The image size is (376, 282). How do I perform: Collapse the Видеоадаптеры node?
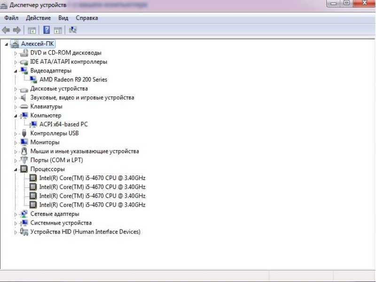point(16,71)
